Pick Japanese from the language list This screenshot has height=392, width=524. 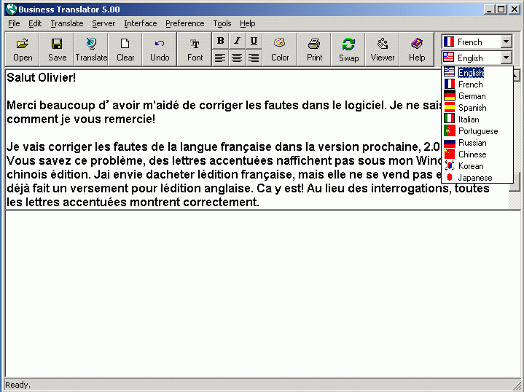point(477,178)
